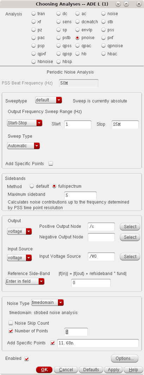
Task: Click Select for Positive Output Node
Action: tap(130, 227)
